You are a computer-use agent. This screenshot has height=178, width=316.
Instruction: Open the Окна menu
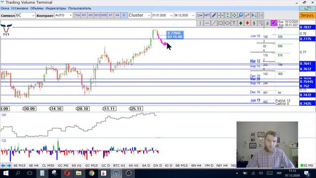5,8
